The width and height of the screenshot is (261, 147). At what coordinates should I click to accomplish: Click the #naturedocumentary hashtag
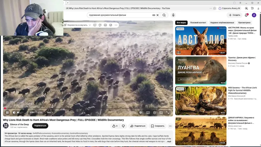(60, 133)
